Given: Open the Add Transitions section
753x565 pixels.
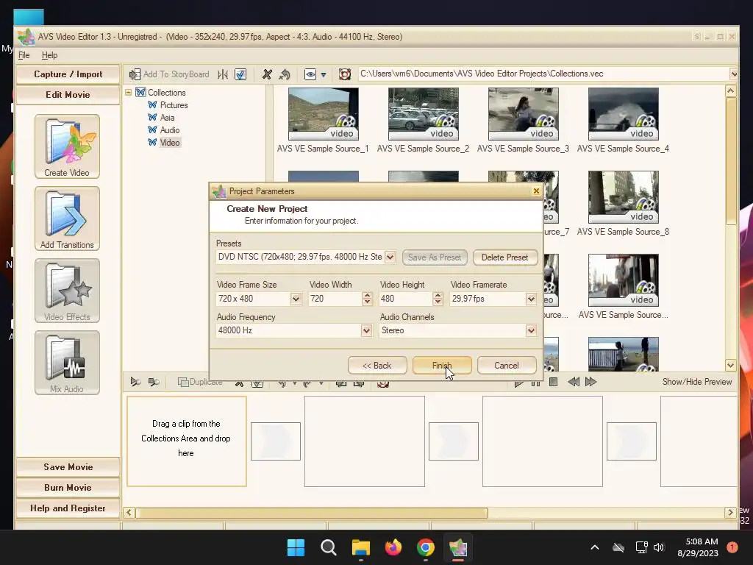Looking at the screenshot, I should tap(67, 218).
